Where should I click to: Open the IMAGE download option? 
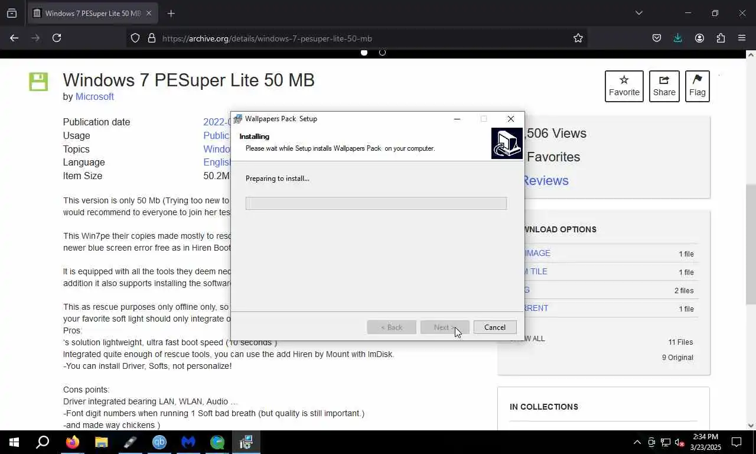point(537,253)
